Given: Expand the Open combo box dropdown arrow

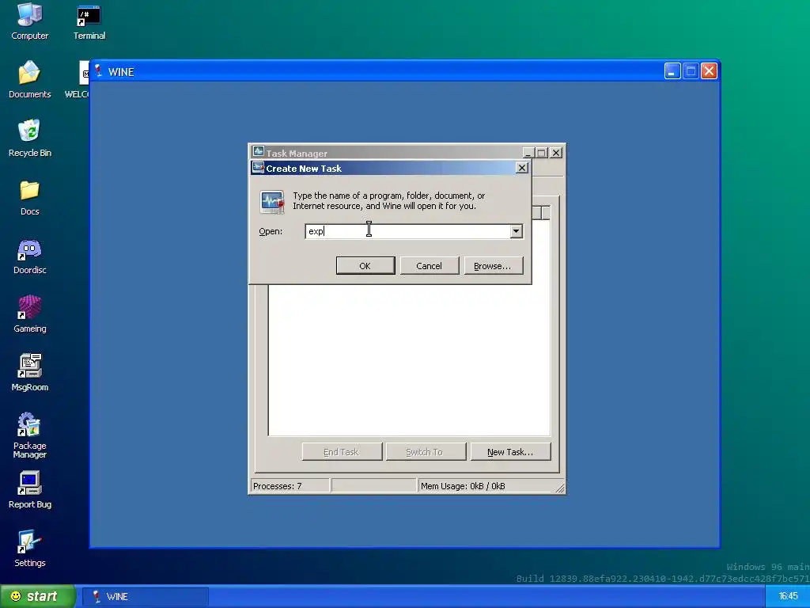Looking at the screenshot, I should [x=516, y=231].
